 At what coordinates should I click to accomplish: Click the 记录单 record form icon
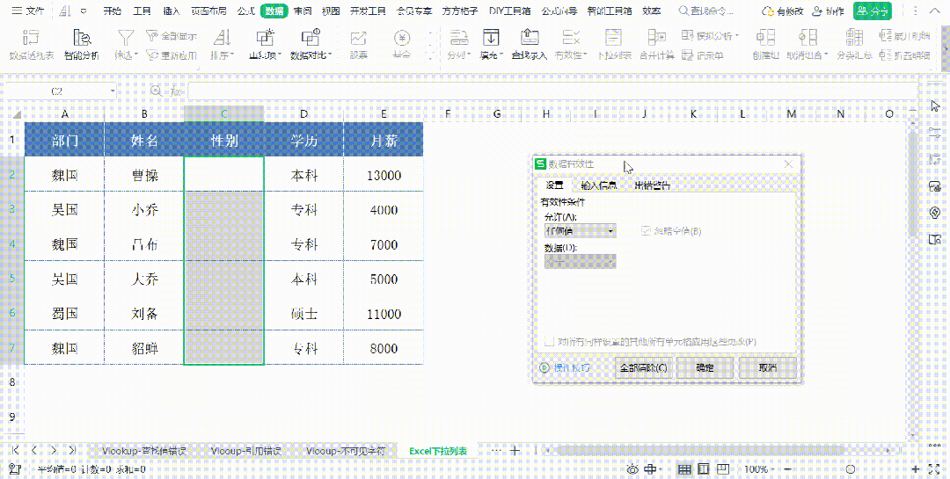click(703, 55)
